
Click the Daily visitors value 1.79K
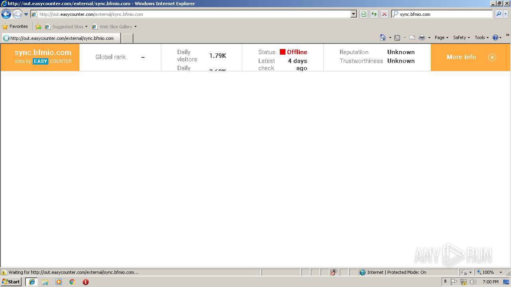point(218,56)
